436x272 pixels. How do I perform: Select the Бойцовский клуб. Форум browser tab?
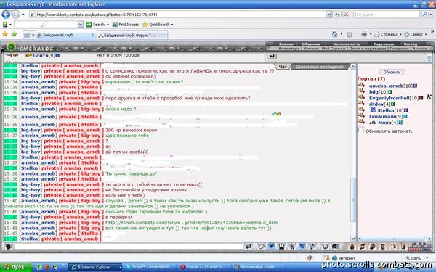pos(127,36)
